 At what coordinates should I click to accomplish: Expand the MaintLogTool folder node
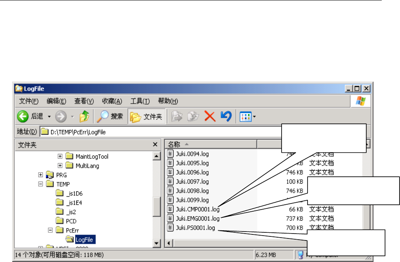[60, 156]
